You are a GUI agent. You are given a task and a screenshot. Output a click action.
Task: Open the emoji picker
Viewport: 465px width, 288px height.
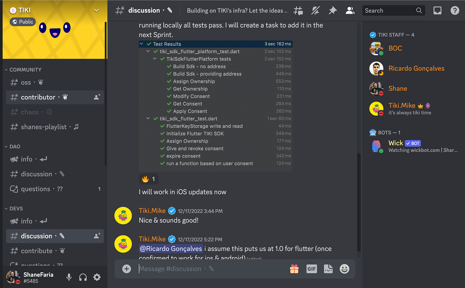pos(344,269)
